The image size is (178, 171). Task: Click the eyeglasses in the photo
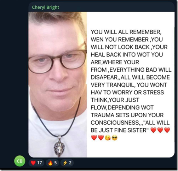pyautogui.click(x=58, y=61)
